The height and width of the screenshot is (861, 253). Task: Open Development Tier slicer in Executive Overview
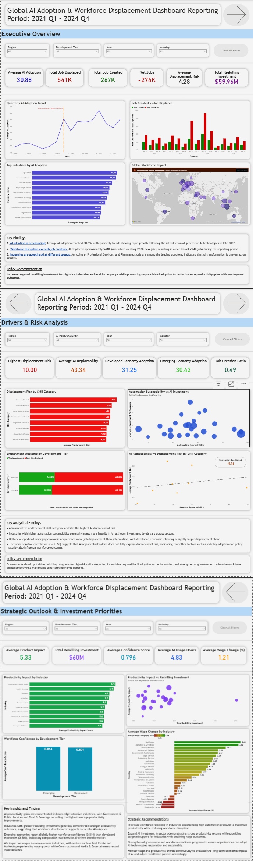[x=77, y=51]
